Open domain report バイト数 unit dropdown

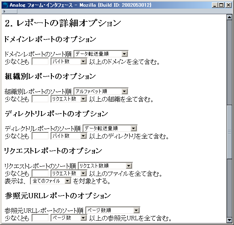pyautogui.click(x=69, y=61)
